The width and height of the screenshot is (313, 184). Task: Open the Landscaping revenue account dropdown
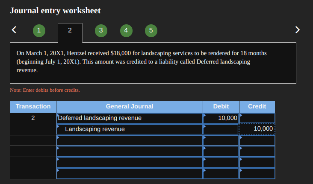pyautogui.click(x=130, y=129)
